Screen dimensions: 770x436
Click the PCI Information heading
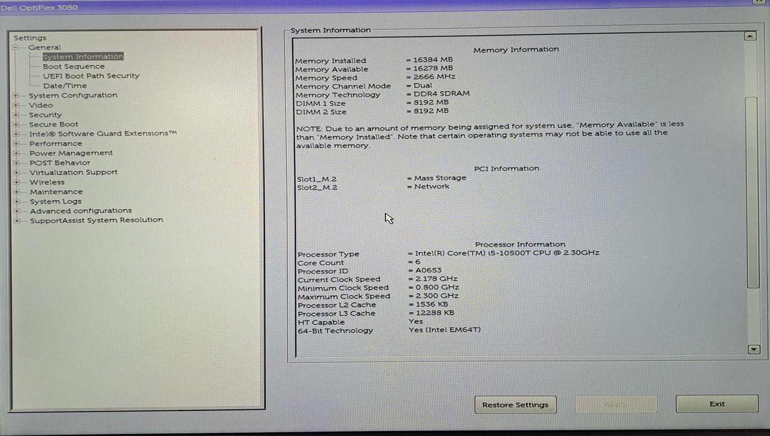(507, 169)
